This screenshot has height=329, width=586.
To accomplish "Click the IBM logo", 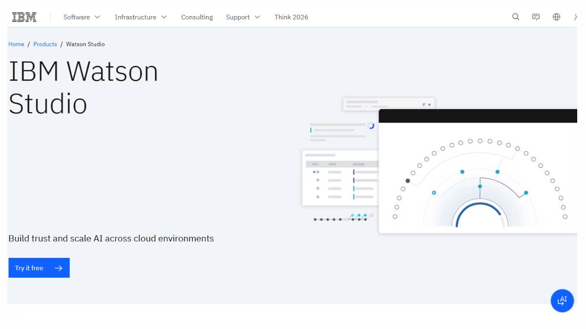I will tap(24, 17).
